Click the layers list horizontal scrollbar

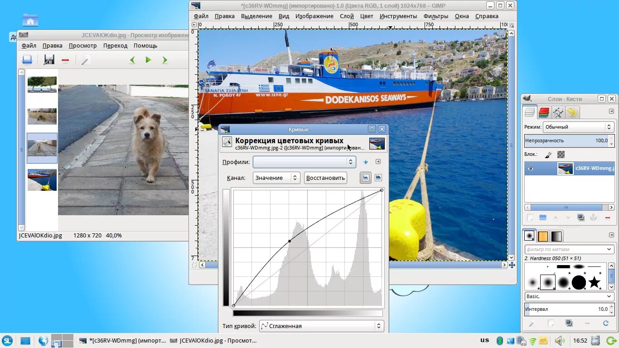[566, 207]
